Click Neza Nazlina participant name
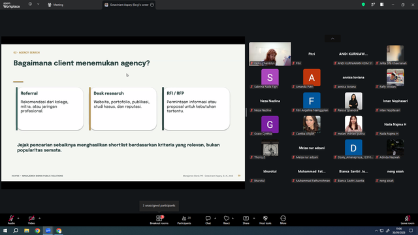Image resolution: width=418 pixels, height=235 pixels. [x=270, y=101]
